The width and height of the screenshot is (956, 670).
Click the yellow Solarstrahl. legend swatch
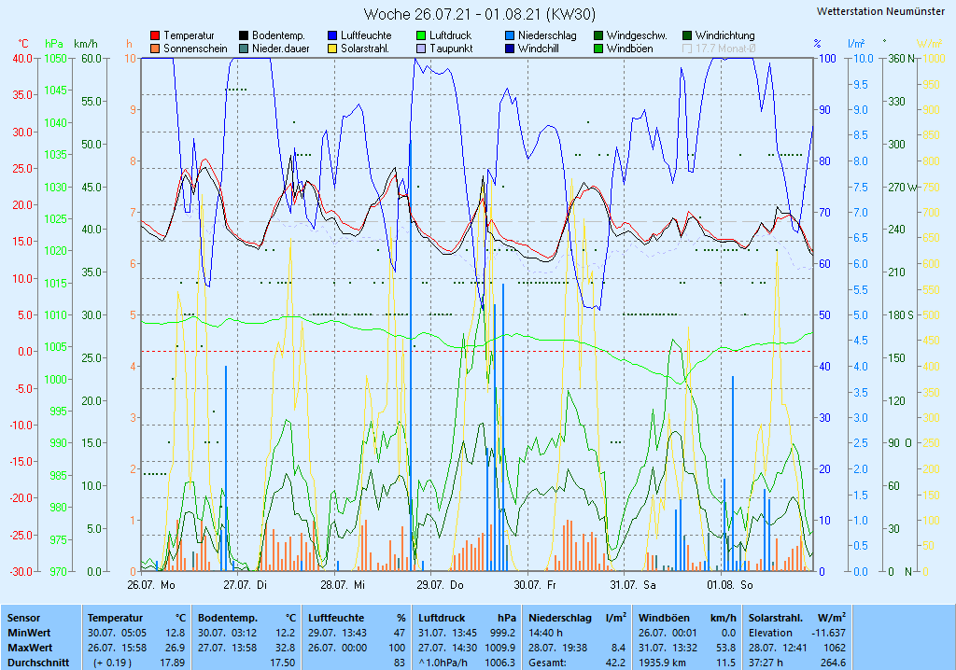pos(332,49)
